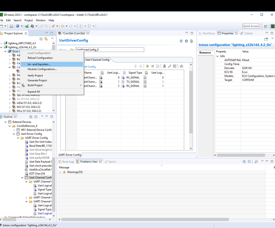The width and height of the screenshot is (275, 228).
Task: Click the Quick Access search field
Action: point(251,26)
